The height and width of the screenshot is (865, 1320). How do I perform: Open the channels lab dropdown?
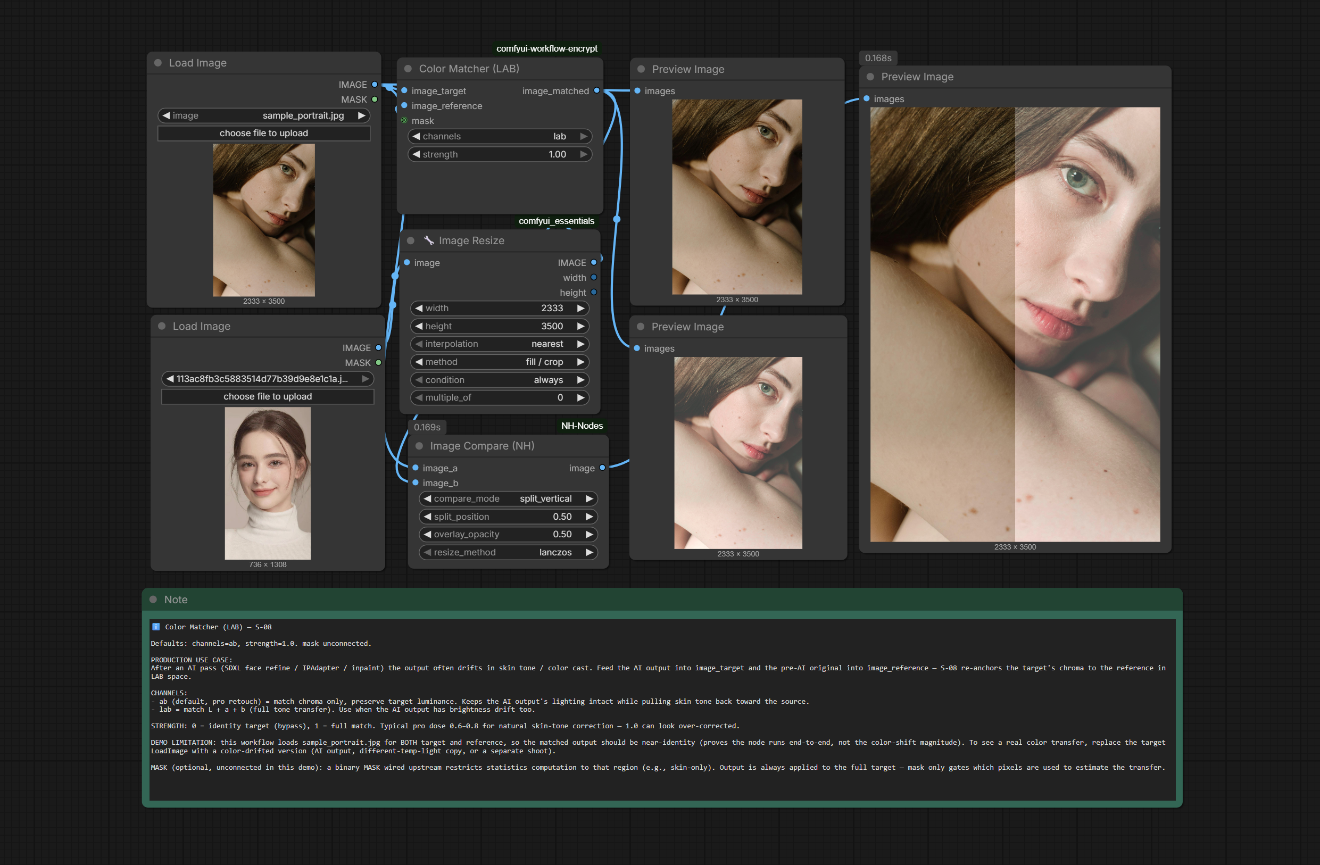pyautogui.click(x=500, y=136)
